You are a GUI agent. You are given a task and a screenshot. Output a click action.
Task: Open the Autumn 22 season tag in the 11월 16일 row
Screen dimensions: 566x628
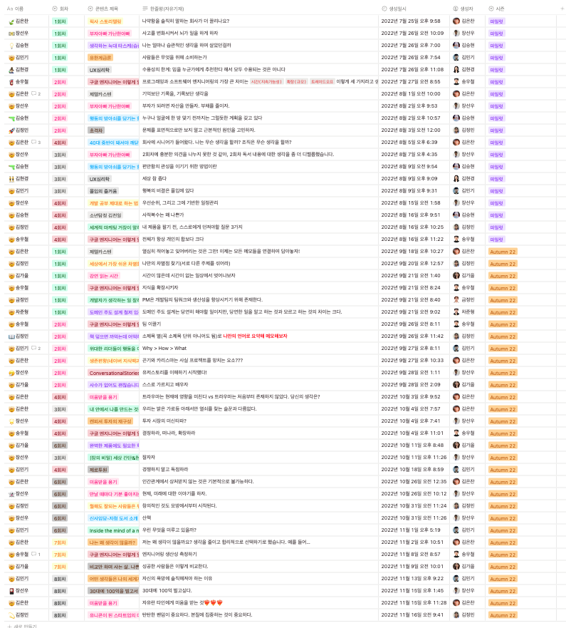[x=503, y=615]
